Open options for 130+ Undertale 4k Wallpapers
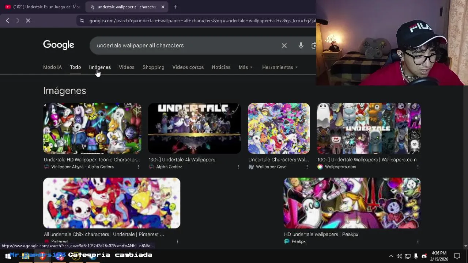Screen dimensions: 468x263 point(238,167)
